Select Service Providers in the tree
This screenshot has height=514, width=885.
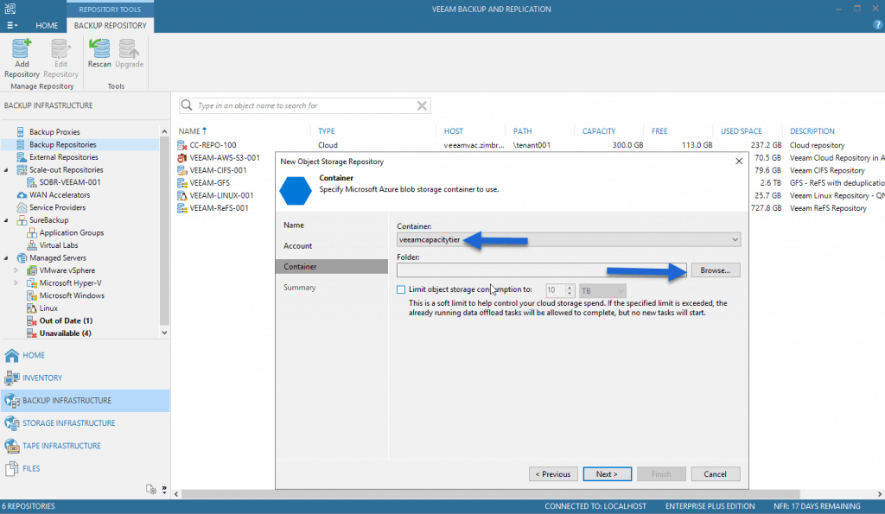[58, 207]
